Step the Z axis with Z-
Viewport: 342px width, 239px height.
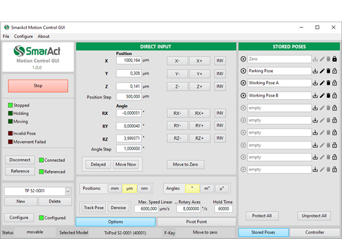point(177,86)
